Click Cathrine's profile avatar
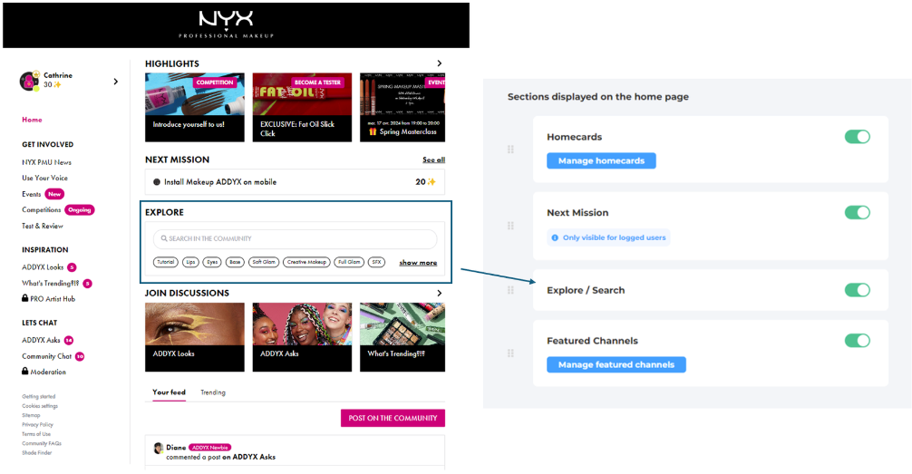Screen dimensions: 912x474 point(29,82)
